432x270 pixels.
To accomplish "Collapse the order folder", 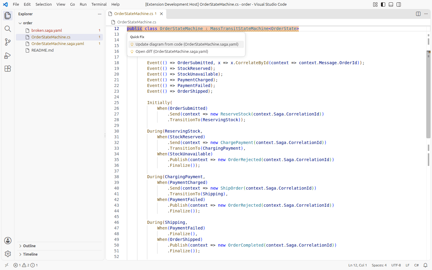I will point(59,23).
